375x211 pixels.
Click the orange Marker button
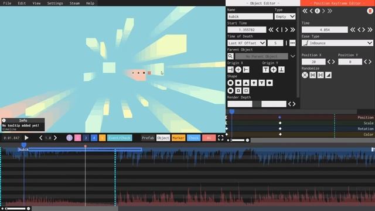click(x=178, y=138)
